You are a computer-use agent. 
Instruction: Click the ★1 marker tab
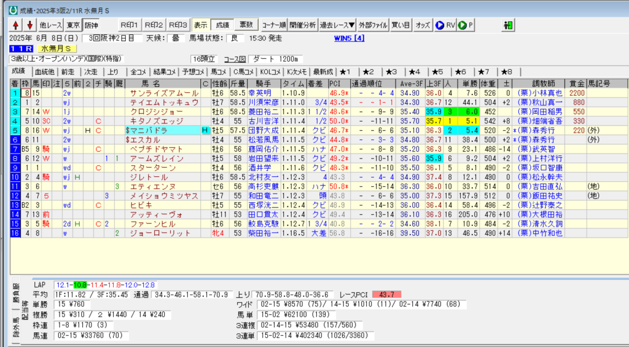click(x=345, y=71)
